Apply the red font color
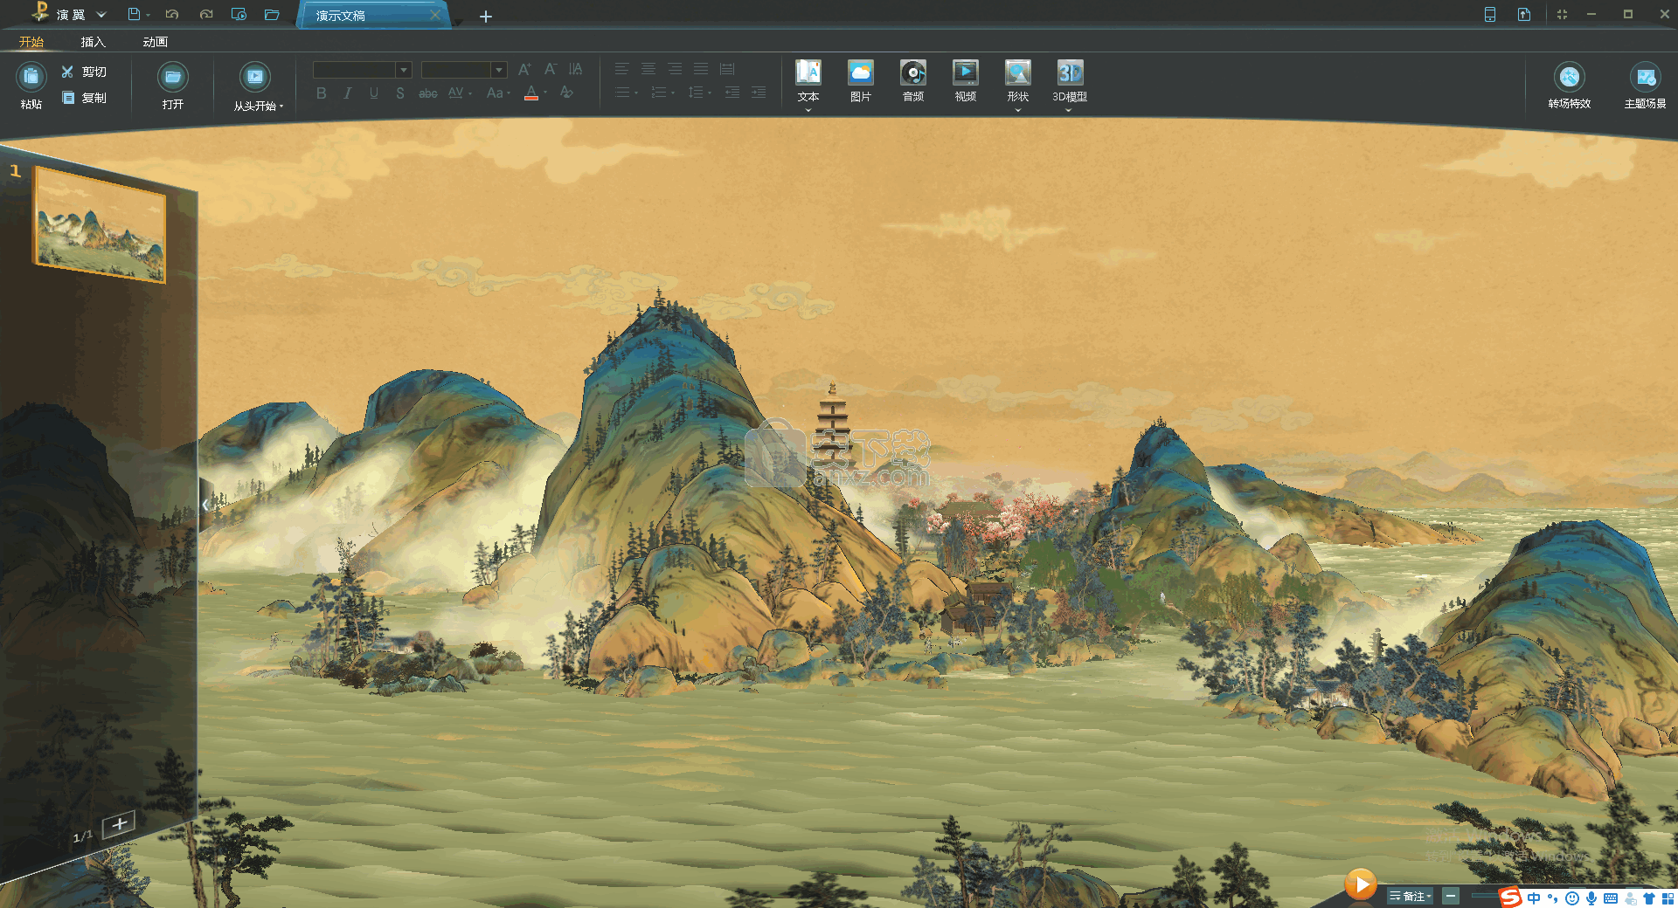This screenshot has height=908, width=1678. click(x=531, y=93)
